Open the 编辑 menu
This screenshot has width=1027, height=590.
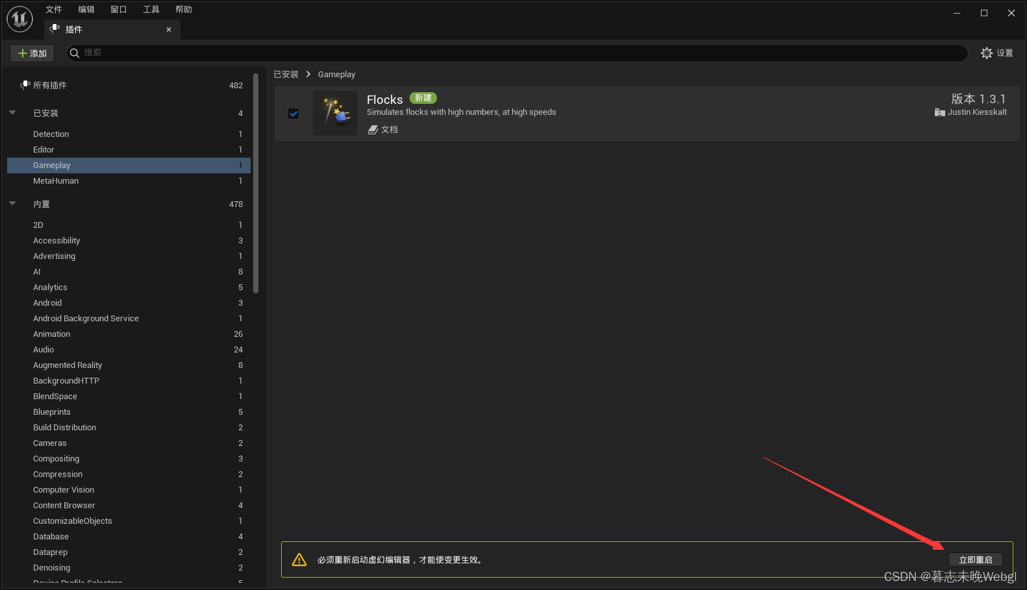(86, 9)
